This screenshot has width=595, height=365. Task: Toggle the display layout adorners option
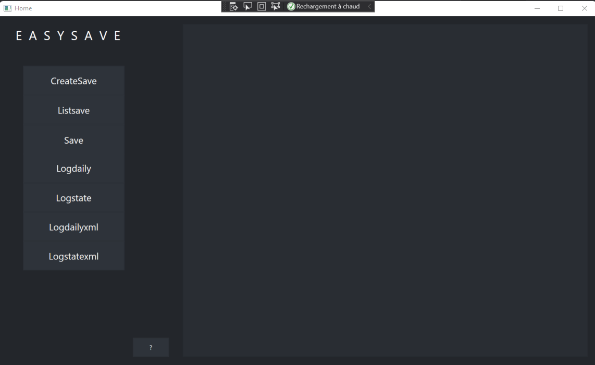(261, 6)
